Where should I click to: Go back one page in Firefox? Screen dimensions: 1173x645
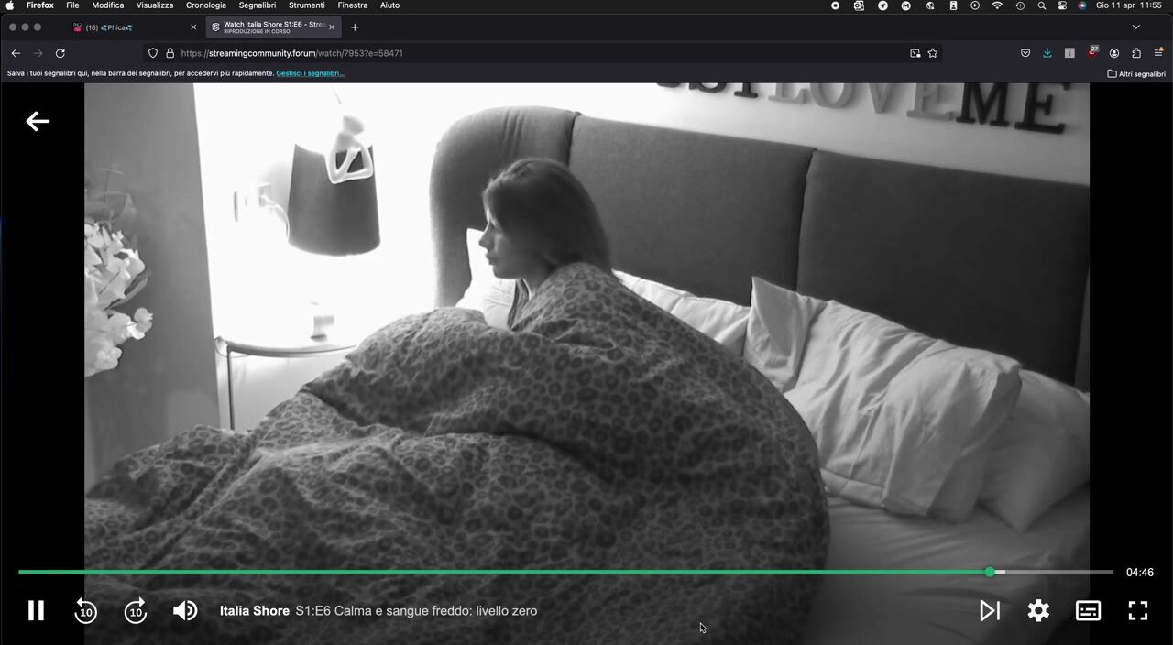(16, 53)
